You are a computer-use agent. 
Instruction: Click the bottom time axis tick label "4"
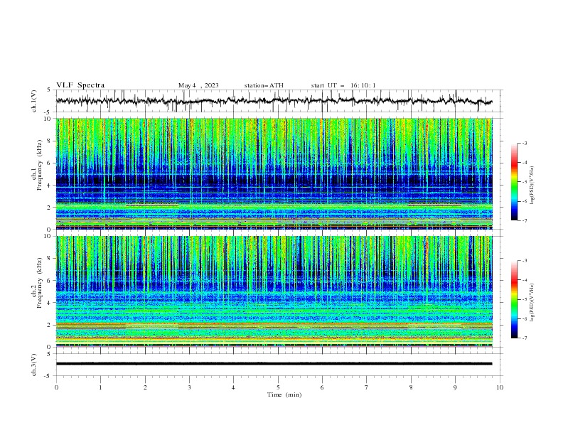[x=233, y=387]
